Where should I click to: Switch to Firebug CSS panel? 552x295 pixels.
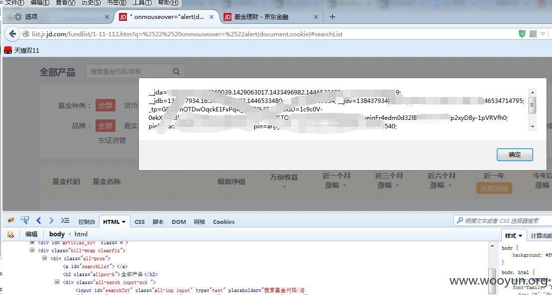click(x=140, y=222)
